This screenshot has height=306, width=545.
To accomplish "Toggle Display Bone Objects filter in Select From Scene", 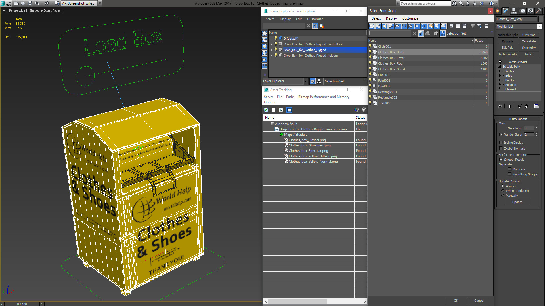I will coord(424,26).
